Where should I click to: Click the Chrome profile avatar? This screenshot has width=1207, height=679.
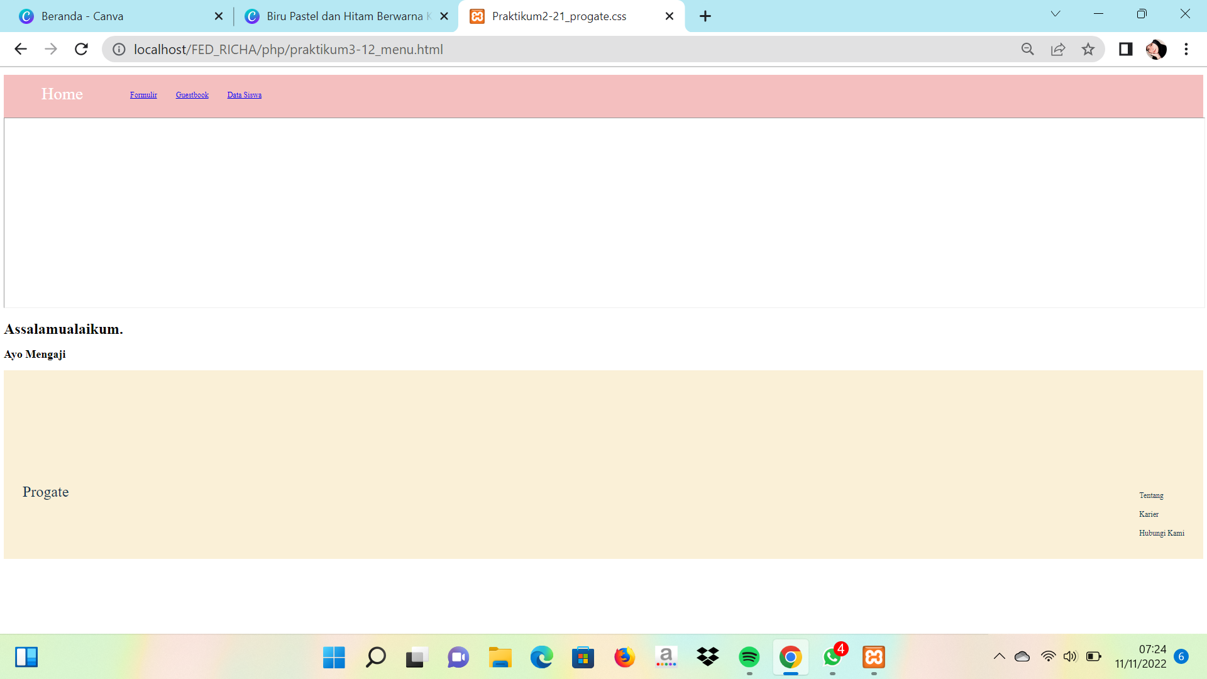(x=1155, y=49)
